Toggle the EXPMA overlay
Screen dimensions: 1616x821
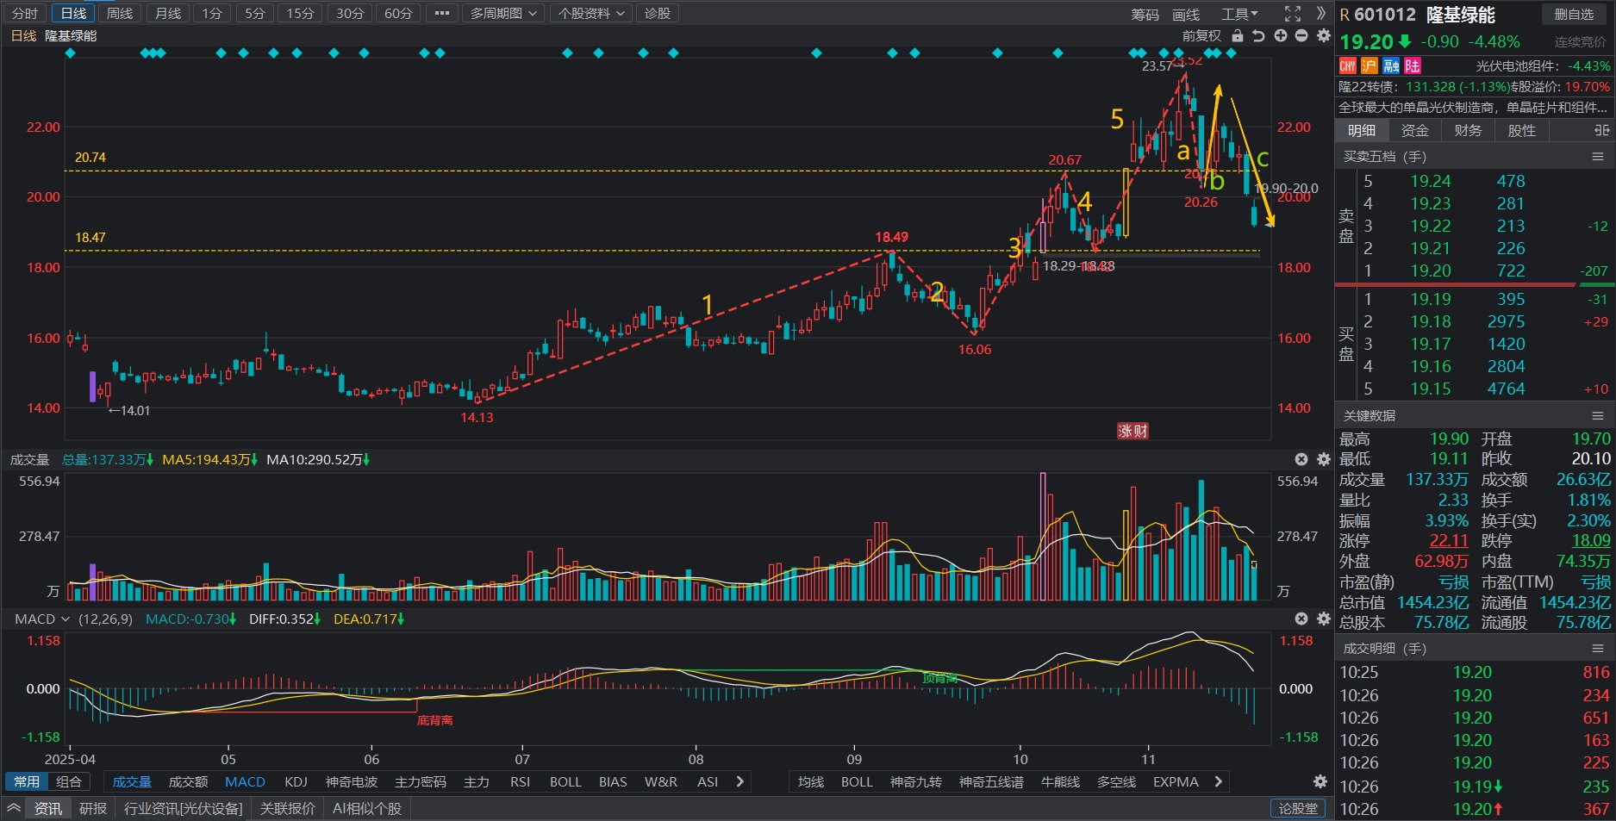point(1176,781)
